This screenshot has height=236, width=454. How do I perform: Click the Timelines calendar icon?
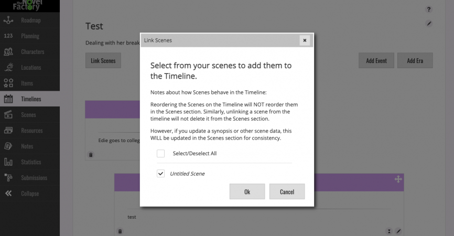[x=8, y=99]
